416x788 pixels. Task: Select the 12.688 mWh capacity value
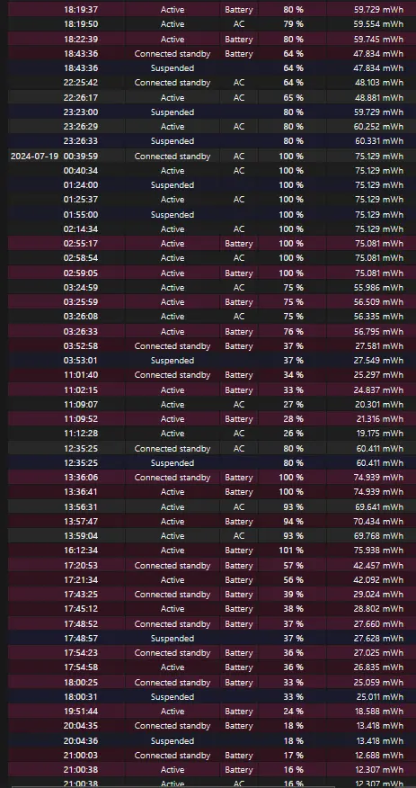(x=378, y=756)
